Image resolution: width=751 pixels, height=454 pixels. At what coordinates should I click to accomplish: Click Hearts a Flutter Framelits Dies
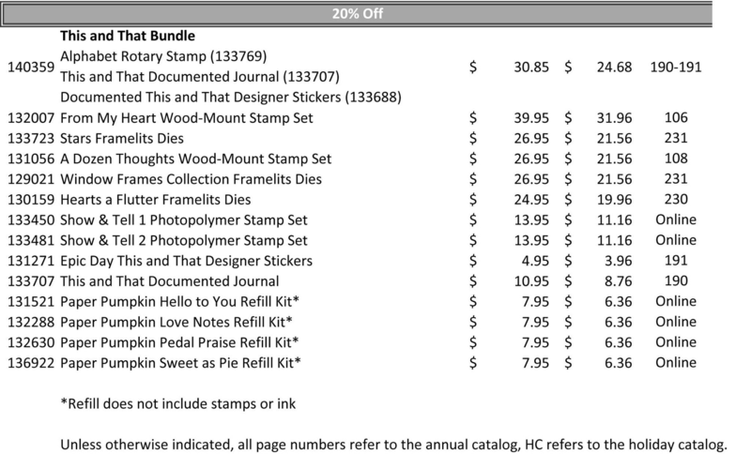[156, 200]
